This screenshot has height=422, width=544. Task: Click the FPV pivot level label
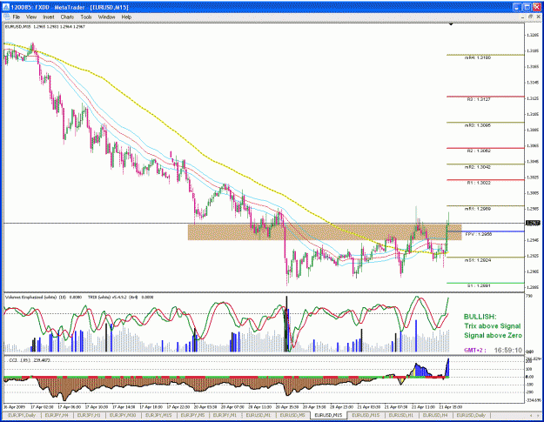point(479,234)
